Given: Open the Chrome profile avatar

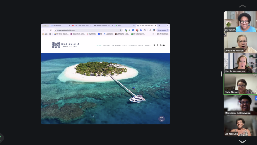Looking at the screenshot, I should point(154,30).
